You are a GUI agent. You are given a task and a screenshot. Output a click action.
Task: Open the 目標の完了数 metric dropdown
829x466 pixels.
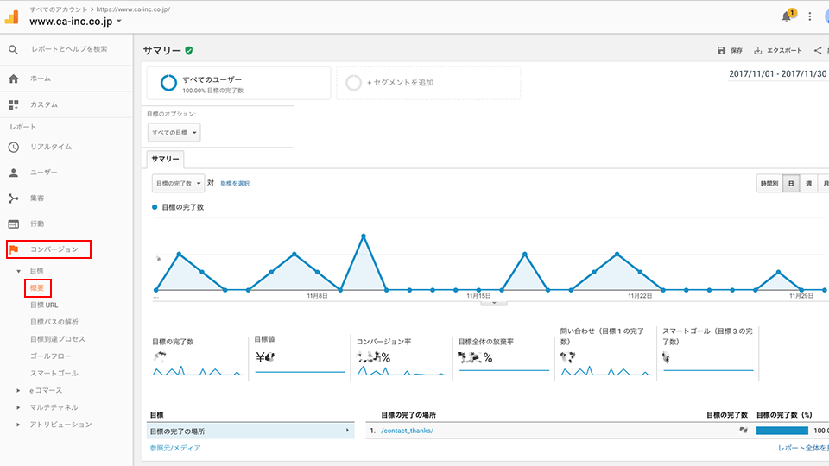178,183
